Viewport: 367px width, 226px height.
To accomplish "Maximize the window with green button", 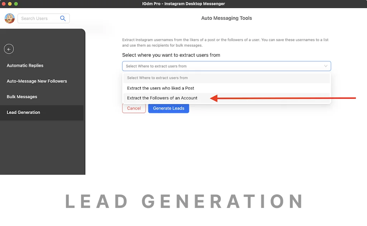I will tap(16, 4).
